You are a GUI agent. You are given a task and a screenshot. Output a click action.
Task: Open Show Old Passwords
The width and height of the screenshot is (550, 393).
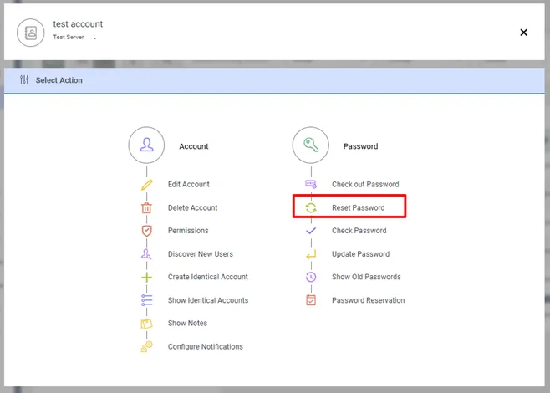pyautogui.click(x=366, y=277)
